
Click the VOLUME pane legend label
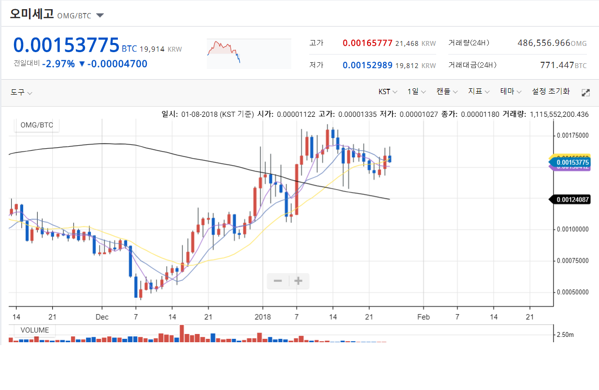pyautogui.click(x=35, y=330)
